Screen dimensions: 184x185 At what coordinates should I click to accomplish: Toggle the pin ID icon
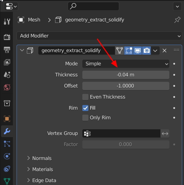tap(177, 20)
